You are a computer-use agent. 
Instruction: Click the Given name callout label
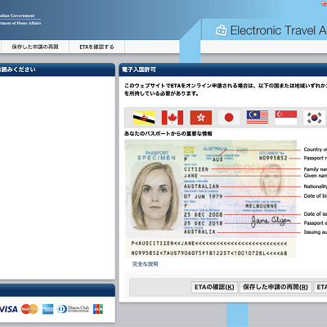click(x=316, y=176)
